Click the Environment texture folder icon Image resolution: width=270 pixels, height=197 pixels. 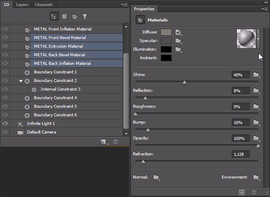(x=256, y=177)
